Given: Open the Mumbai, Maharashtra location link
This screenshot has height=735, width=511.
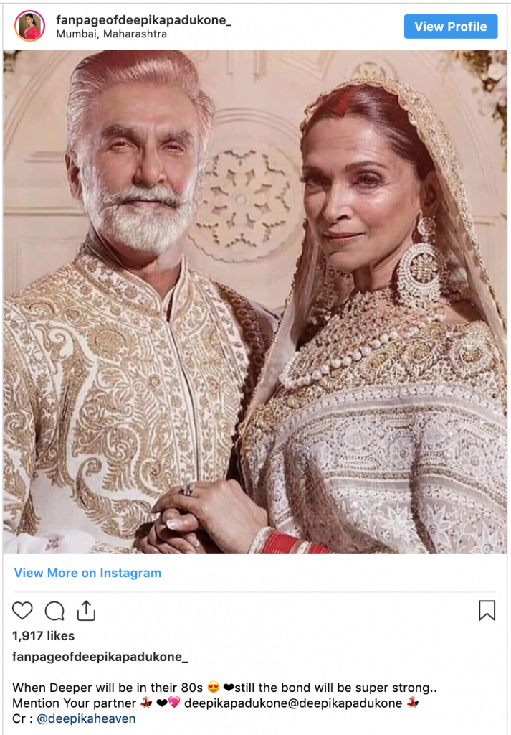Looking at the screenshot, I should [111, 34].
